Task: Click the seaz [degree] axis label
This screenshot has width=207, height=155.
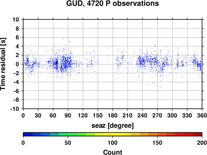Action: [113, 126]
